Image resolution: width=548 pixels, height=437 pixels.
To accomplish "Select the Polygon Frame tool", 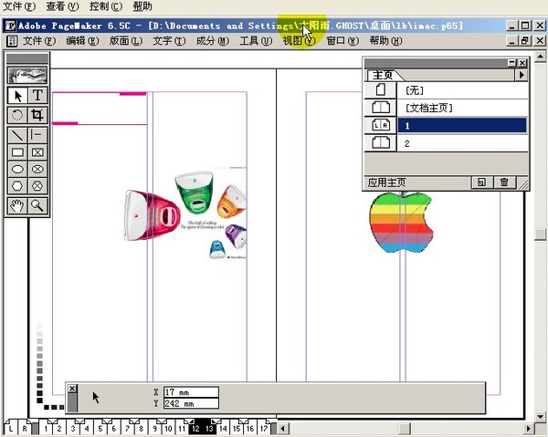I will tap(37, 186).
